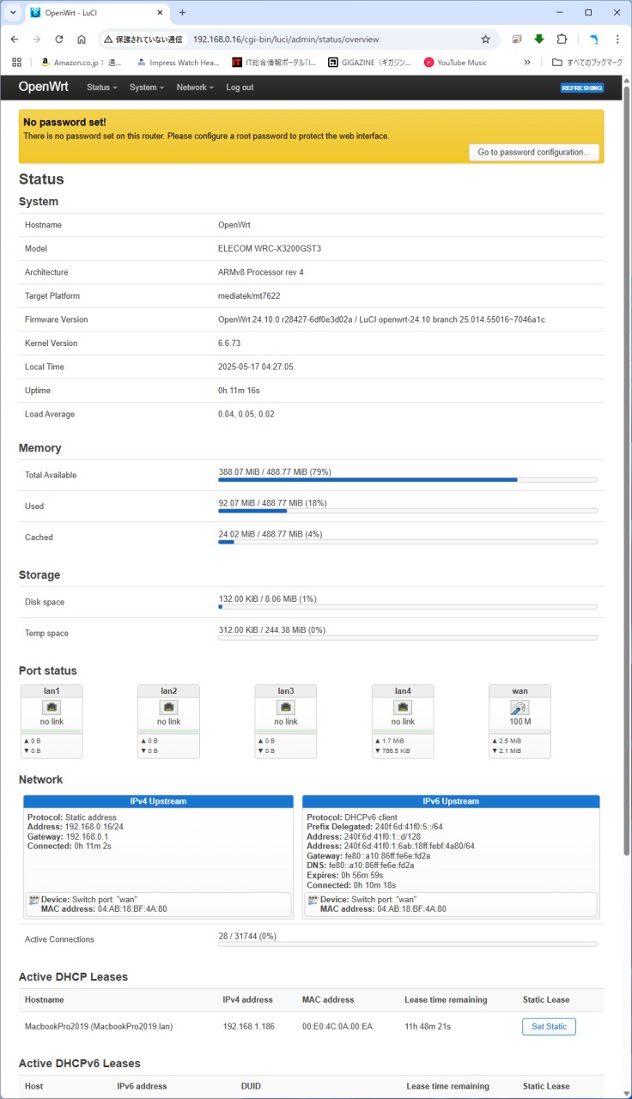Click the Used memory progress bar
This screenshot has width=632, height=1099.
408,511
